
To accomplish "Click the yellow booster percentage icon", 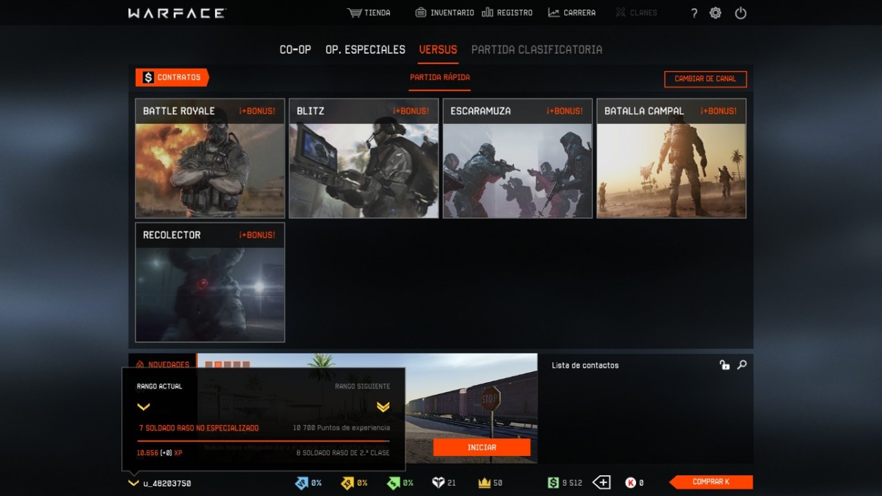I will point(347,483).
